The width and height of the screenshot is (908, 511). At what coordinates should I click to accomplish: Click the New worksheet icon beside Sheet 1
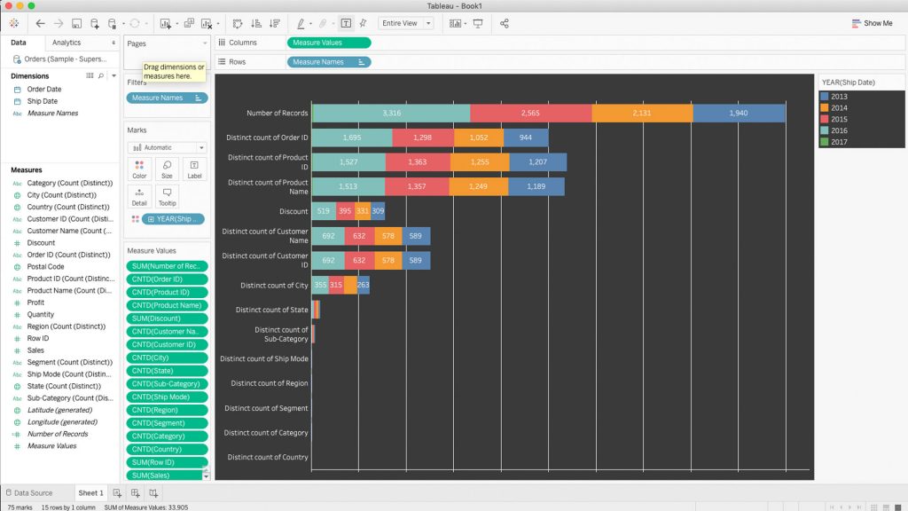point(117,493)
